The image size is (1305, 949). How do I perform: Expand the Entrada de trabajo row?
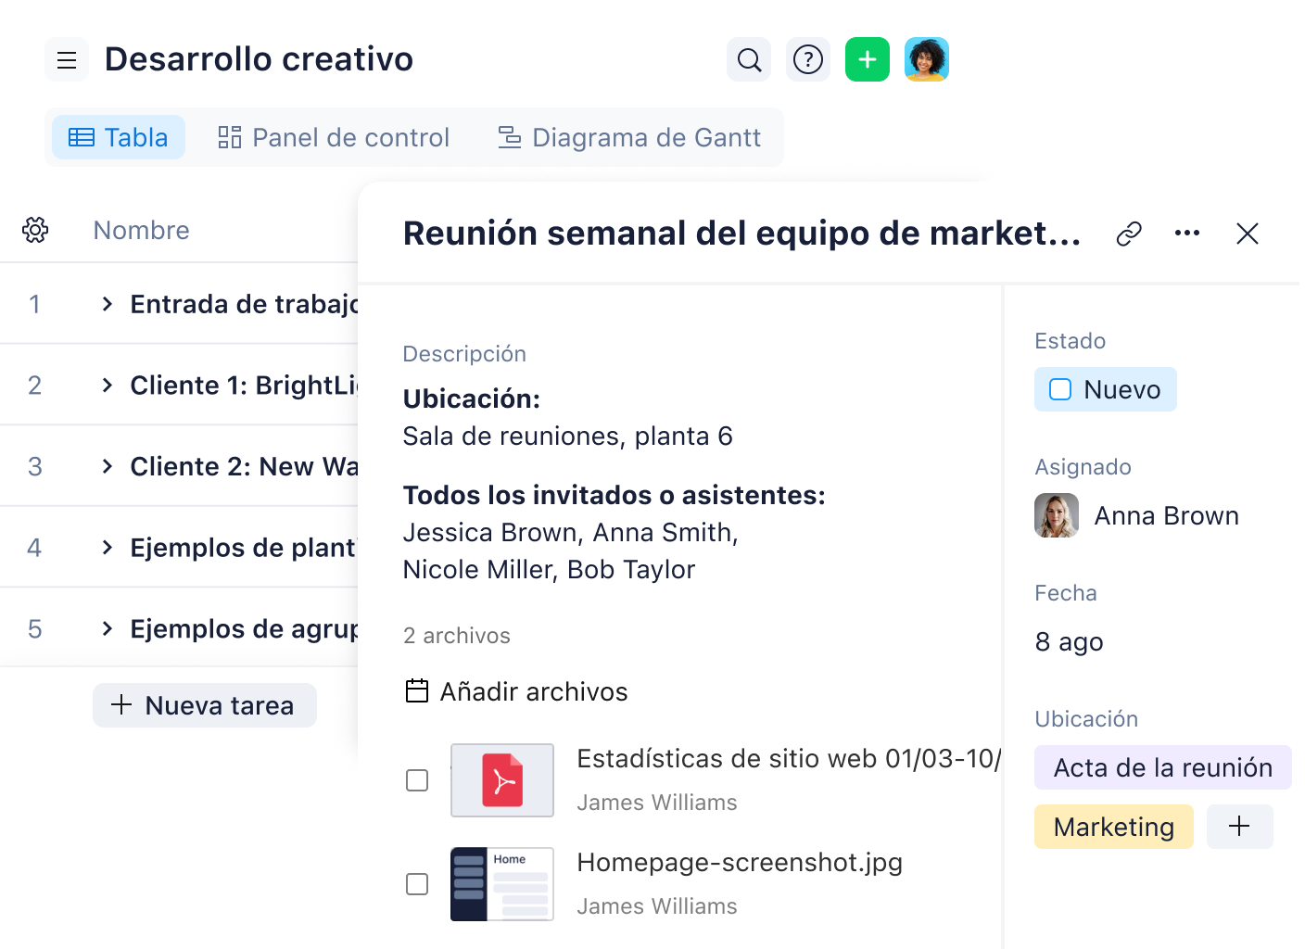[x=108, y=304]
